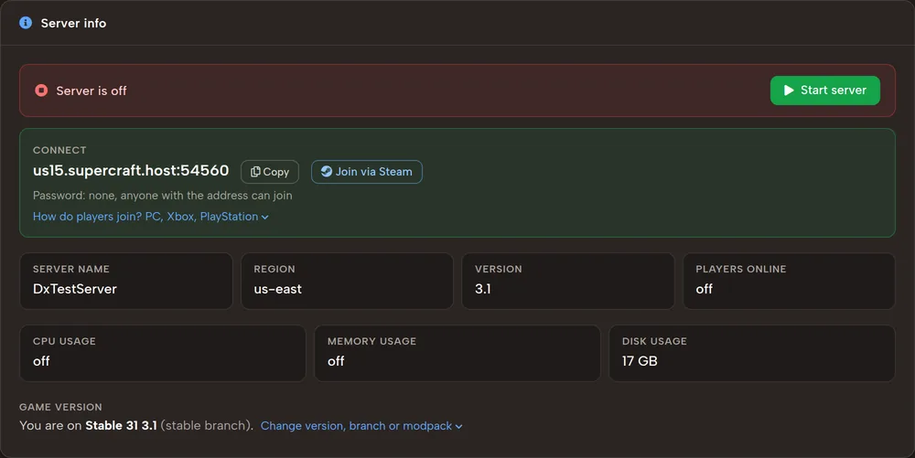
Task: Expand How do players join link
Action: (x=151, y=216)
